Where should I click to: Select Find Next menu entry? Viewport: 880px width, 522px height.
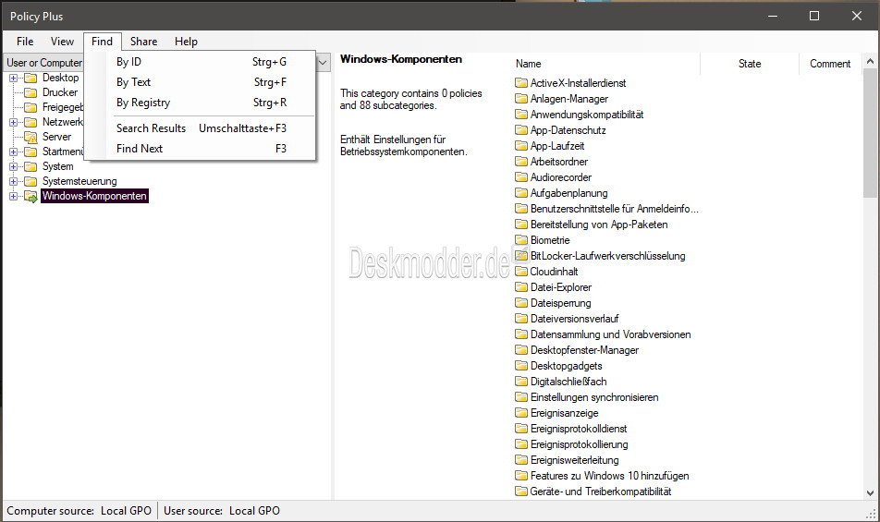[x=202, y=148]
